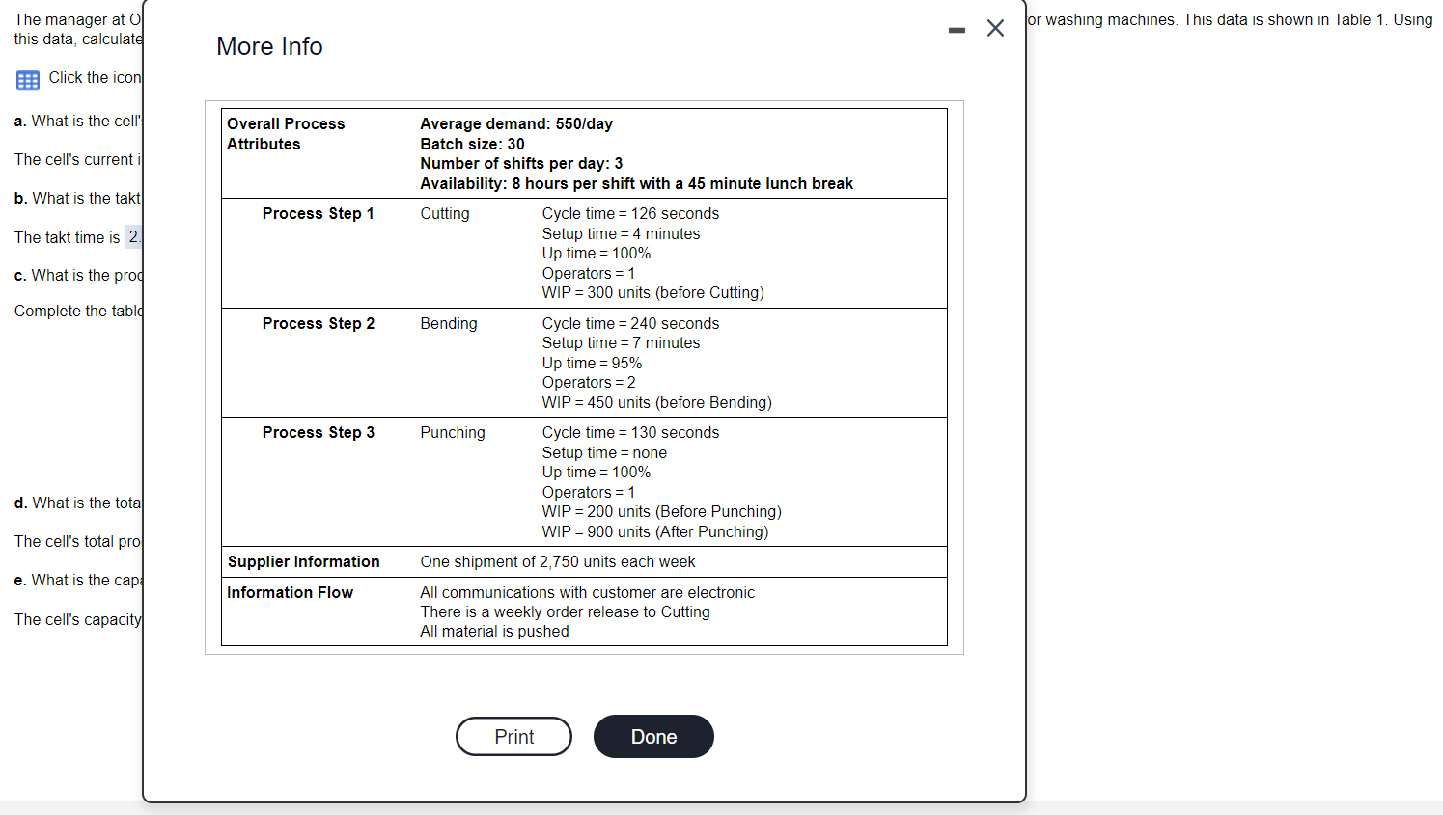Click question a text in background page

(x=77, y=121)
